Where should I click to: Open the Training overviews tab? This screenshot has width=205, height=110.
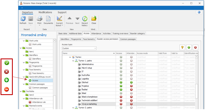[120, 34]
